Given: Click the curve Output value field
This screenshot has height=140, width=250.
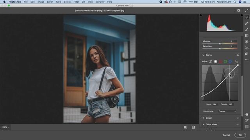Looking at the screenshot, I should click(230, 105).
